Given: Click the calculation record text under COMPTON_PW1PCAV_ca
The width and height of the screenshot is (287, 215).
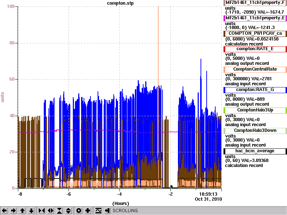Looking at the screenshot, I should [x=244, y=44].
